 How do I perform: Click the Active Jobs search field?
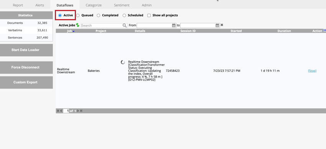coord(102,26)
